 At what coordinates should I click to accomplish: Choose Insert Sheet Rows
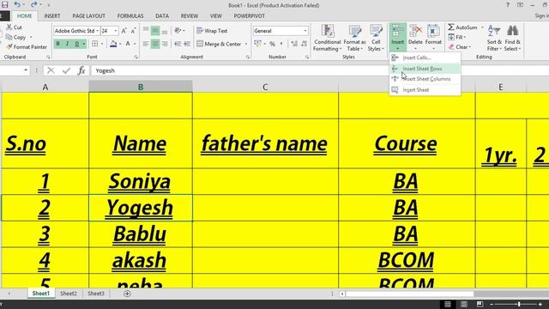(x=425, y=69)
